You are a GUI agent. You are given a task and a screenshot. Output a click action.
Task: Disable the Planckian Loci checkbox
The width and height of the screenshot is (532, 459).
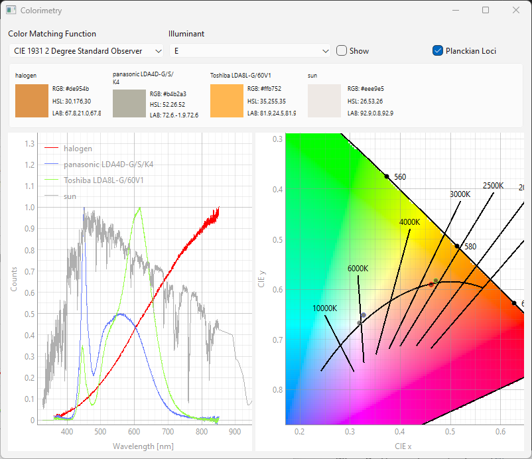(x=438, y=51)
